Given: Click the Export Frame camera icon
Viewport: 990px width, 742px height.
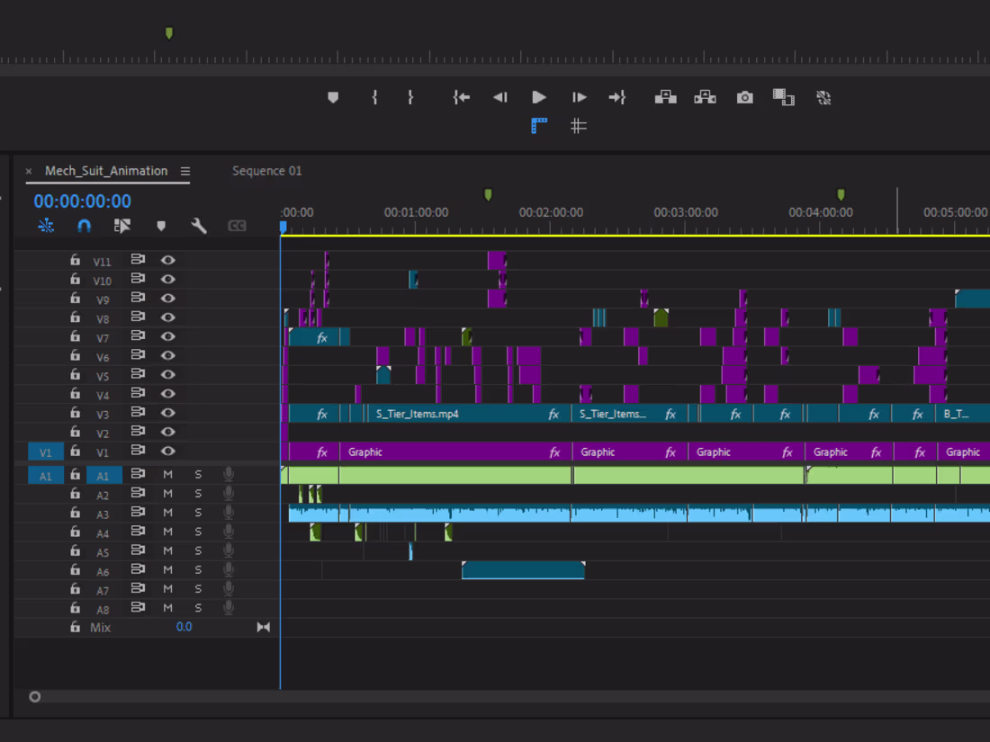Looking at the screenshot, I should pos(744,97).
